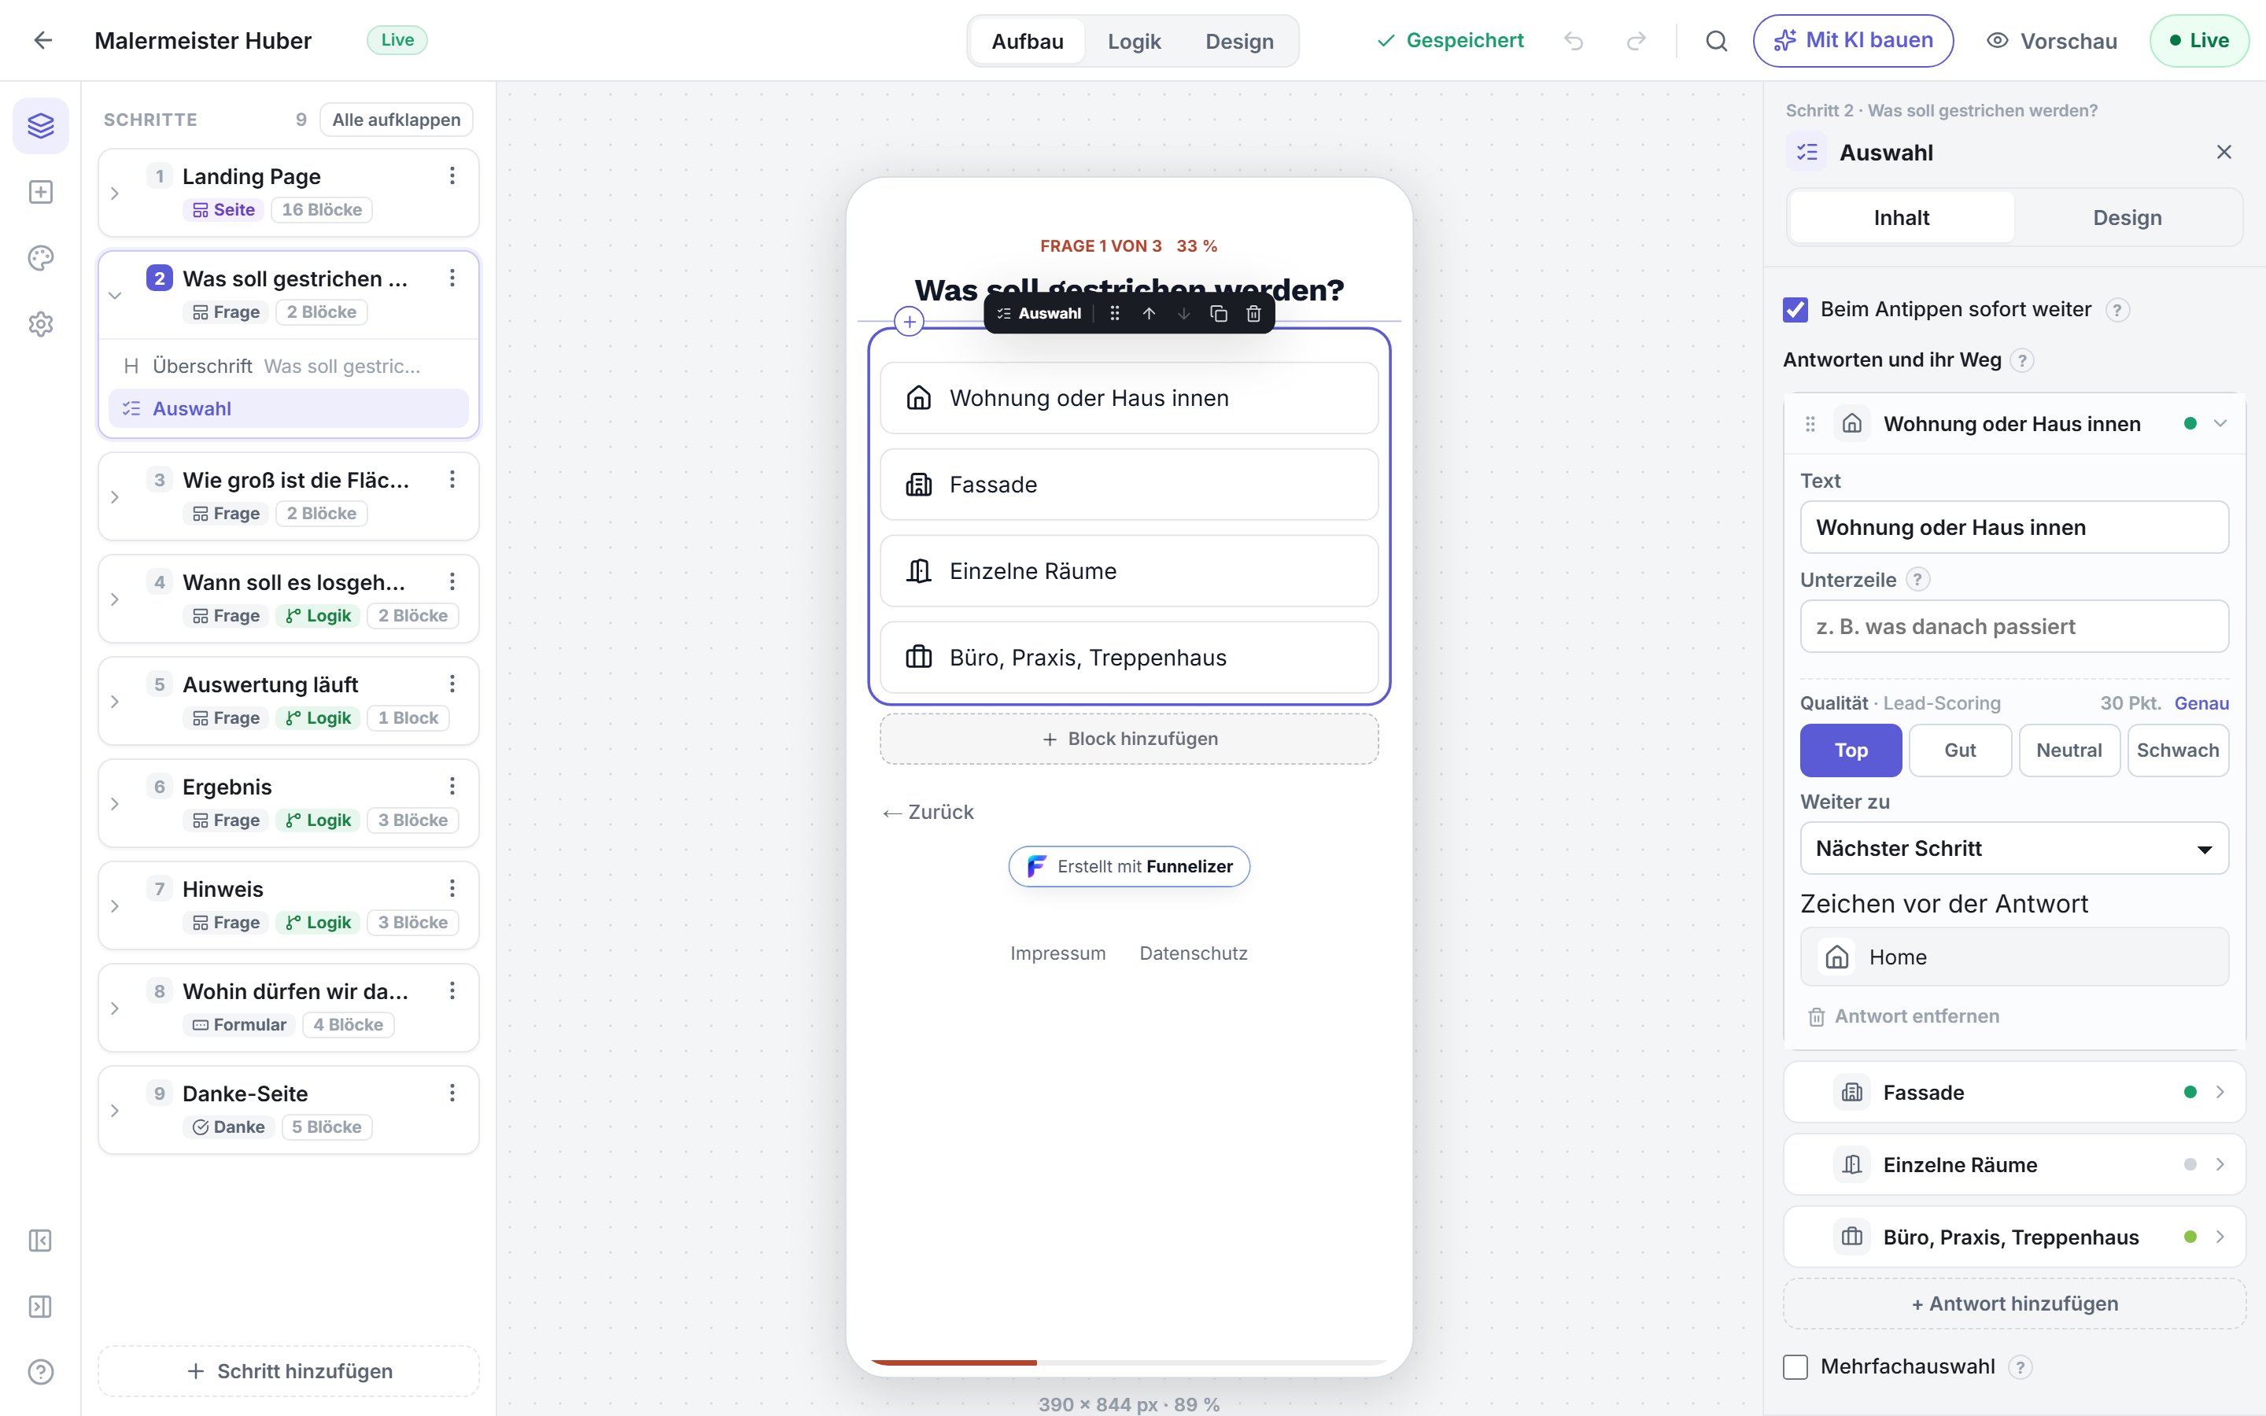Open the panel's Design tab
Screen dimensions: 2266x1416
coord(2127,217)
